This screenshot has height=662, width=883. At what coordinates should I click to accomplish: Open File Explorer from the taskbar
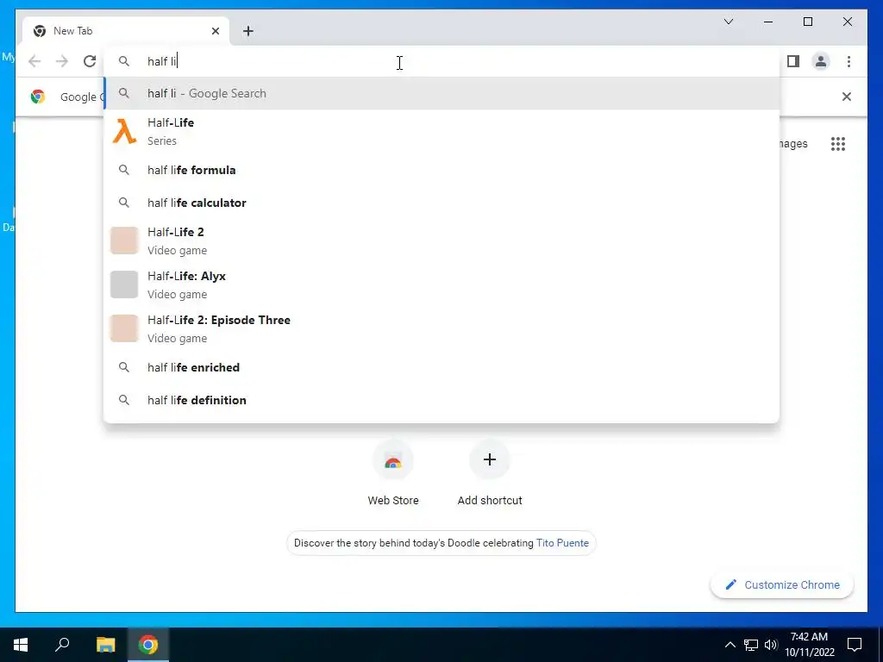coord(105,645)
